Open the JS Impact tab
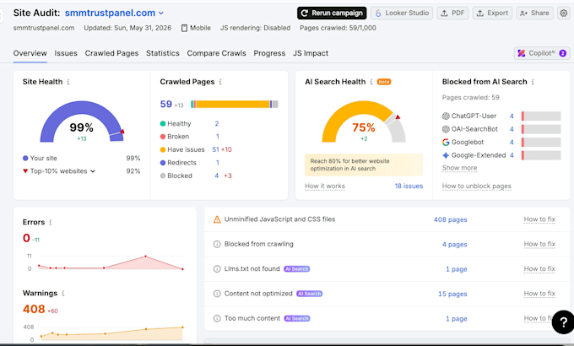 click(x=311, y=53)
